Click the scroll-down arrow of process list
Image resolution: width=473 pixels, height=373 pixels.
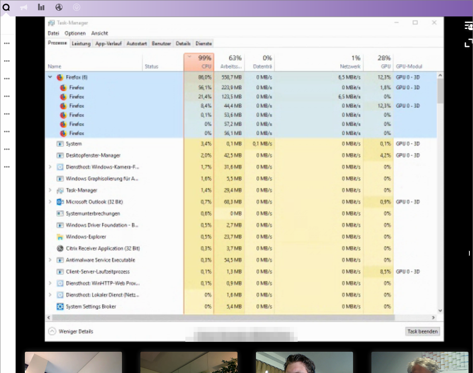coord(440,310)
